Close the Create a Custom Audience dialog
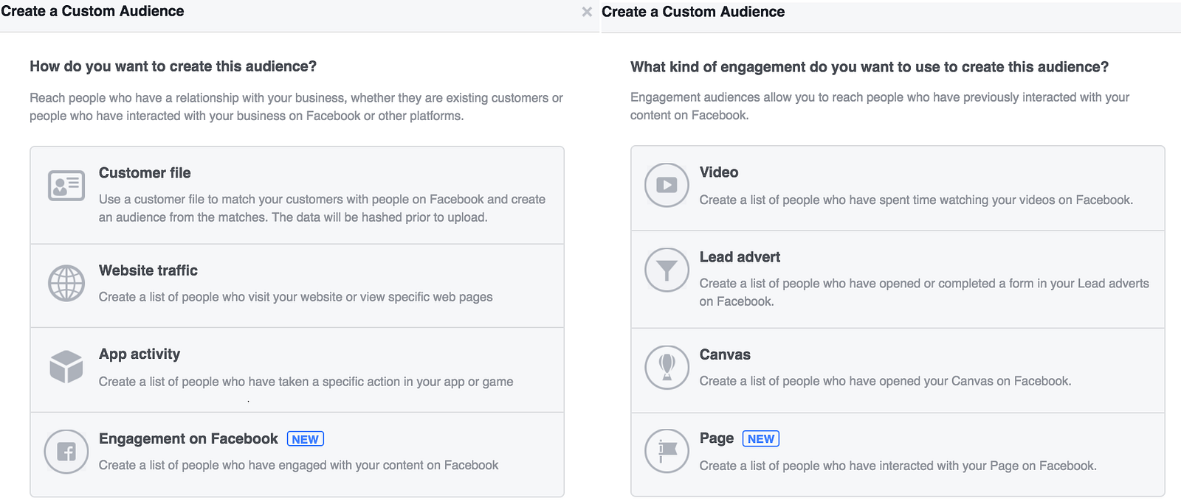The image size is (1181, 504). tap(587, 12)
